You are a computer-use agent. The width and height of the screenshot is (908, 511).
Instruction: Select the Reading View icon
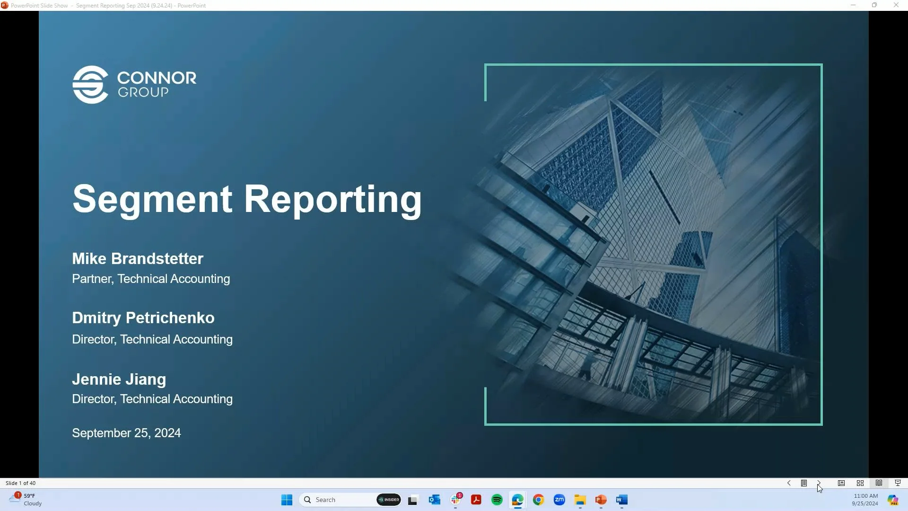[879, 483]
